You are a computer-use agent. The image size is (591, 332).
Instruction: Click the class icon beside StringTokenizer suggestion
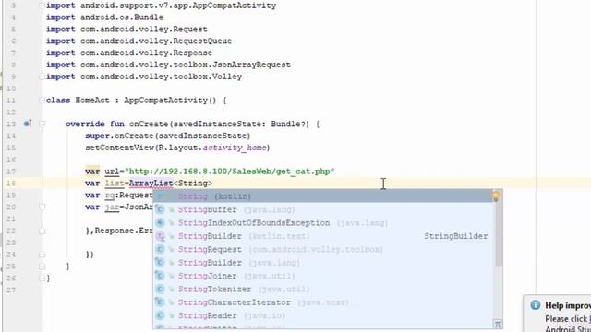[x=160, y=289]
